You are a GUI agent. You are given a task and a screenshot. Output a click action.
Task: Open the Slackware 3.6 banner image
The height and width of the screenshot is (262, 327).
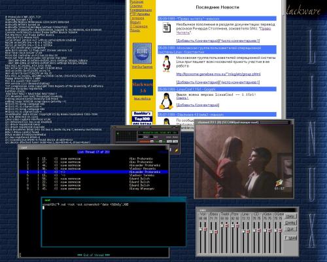(143, 88)
